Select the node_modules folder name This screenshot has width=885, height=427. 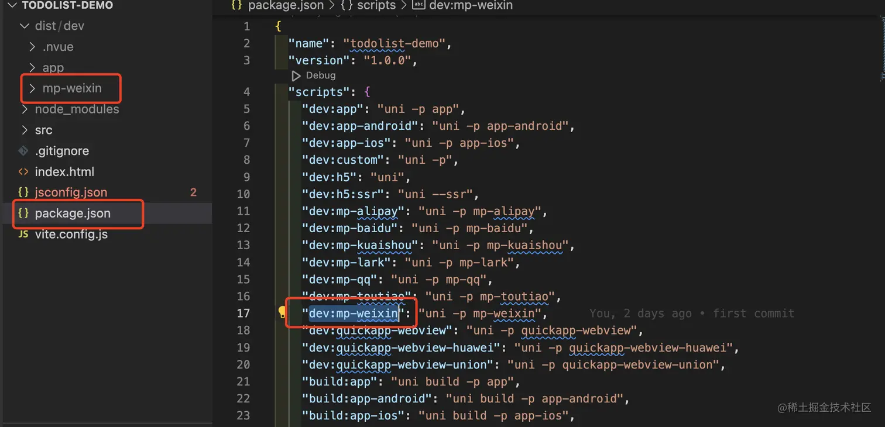(x=77, y=109)
